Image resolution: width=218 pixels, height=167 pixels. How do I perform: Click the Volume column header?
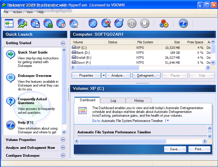click(88, 42)
